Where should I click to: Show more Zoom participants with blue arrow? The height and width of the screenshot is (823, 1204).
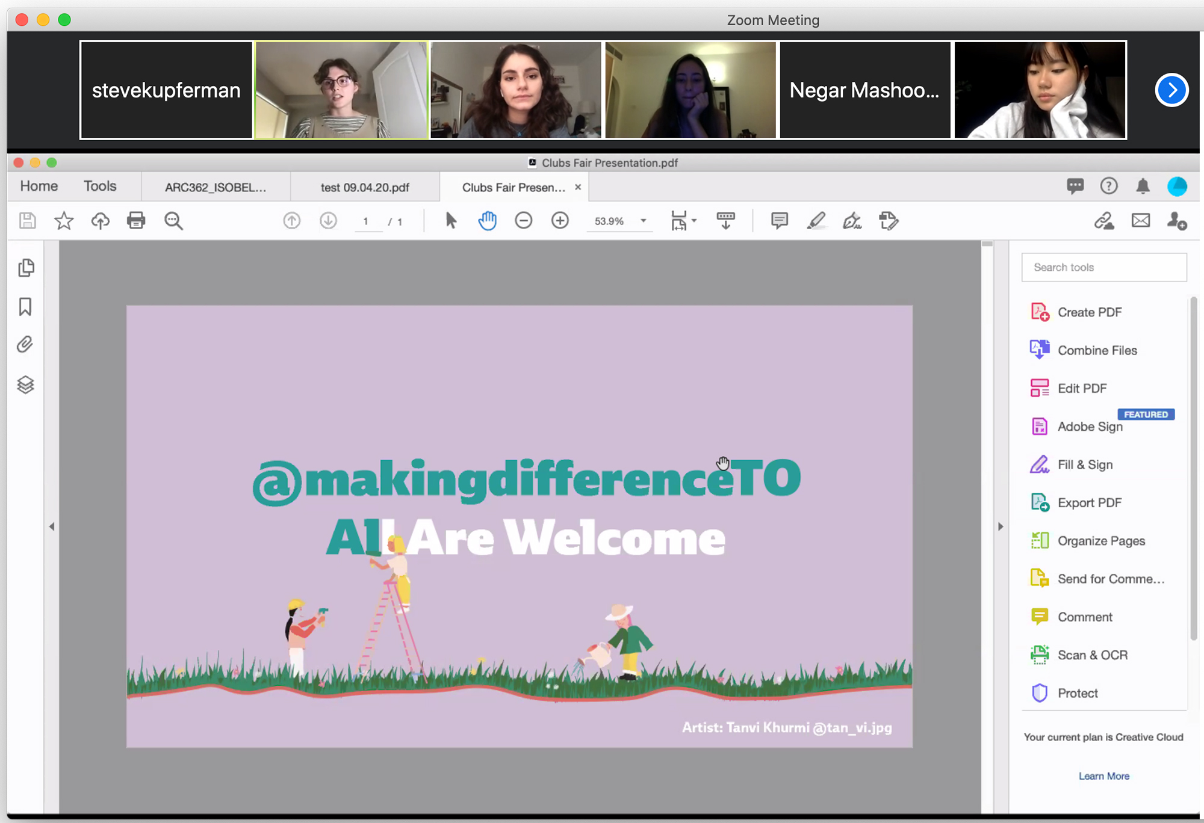[1171, 90]
